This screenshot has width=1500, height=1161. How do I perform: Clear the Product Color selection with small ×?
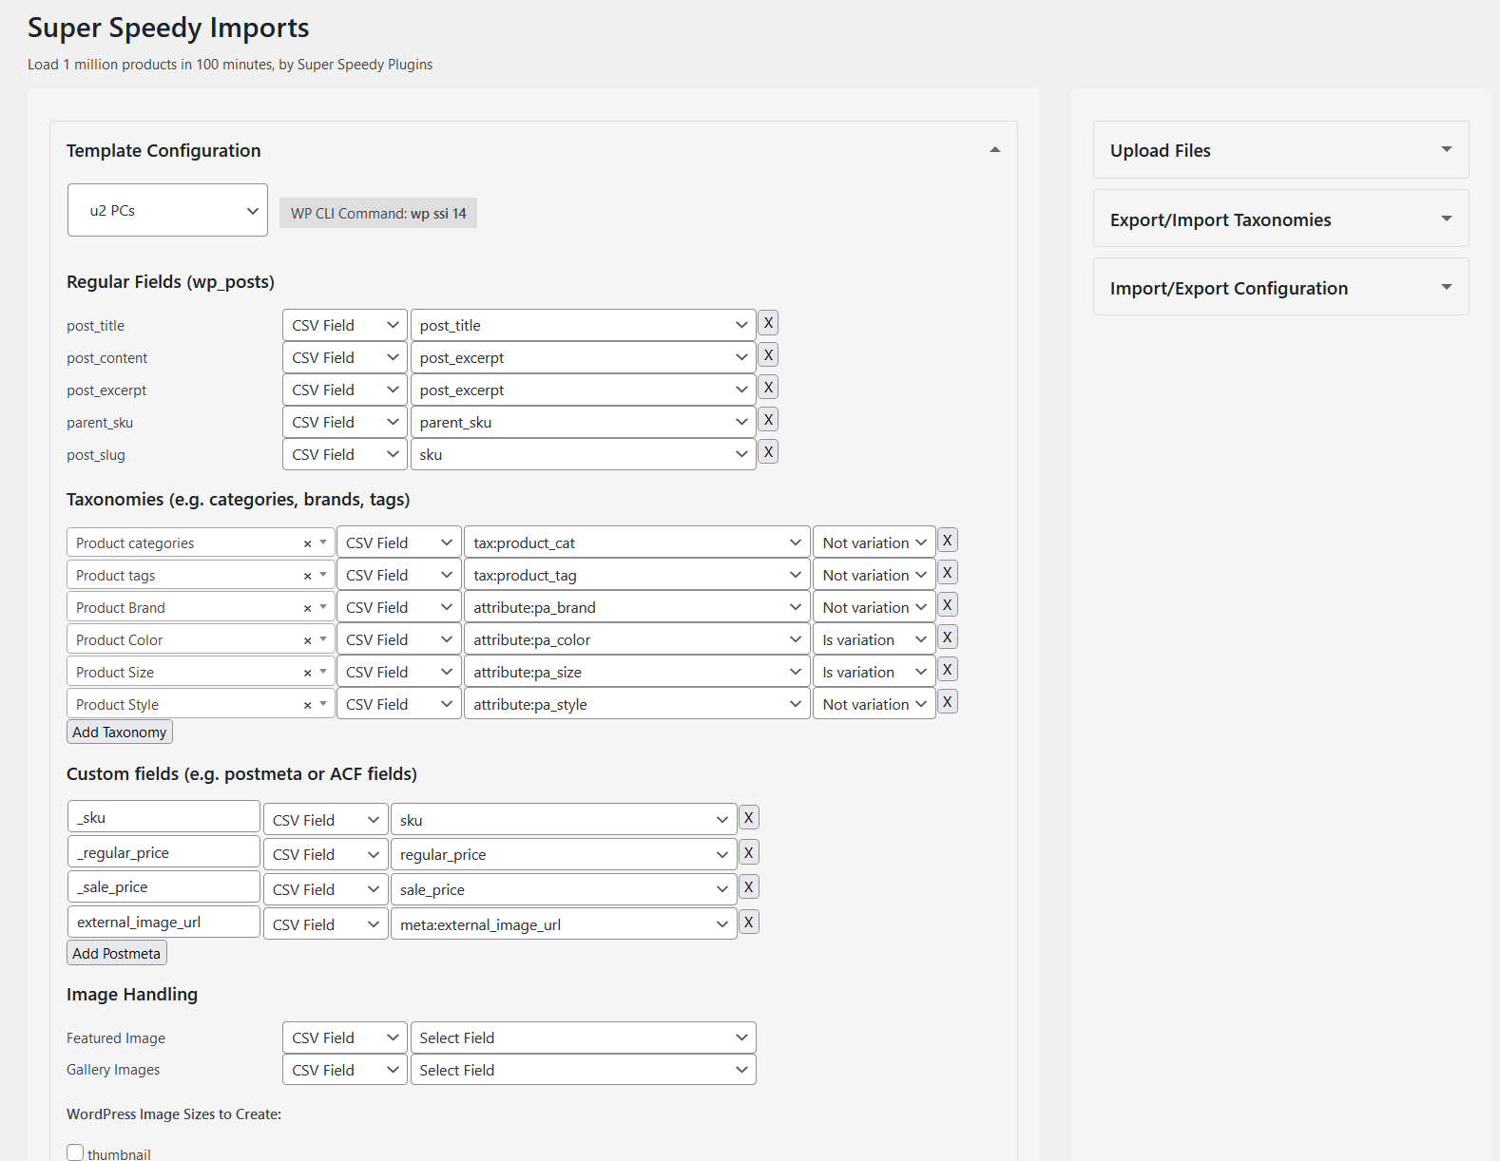(x=307, y=641)
